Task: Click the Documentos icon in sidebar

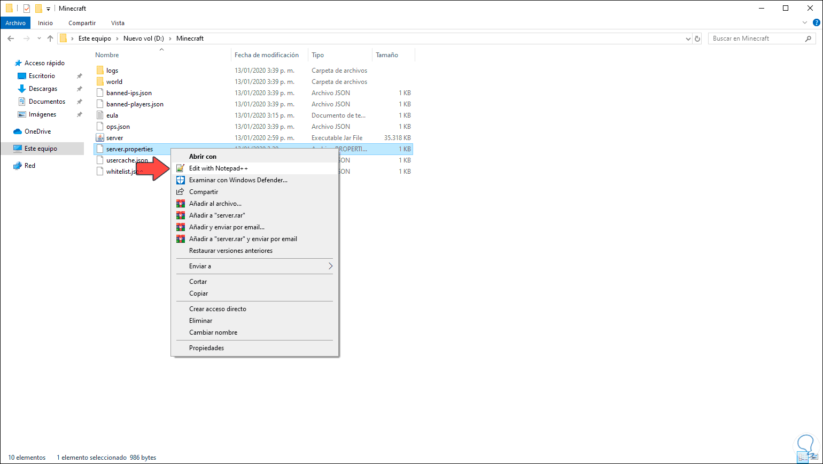Action: pos(22,102)
